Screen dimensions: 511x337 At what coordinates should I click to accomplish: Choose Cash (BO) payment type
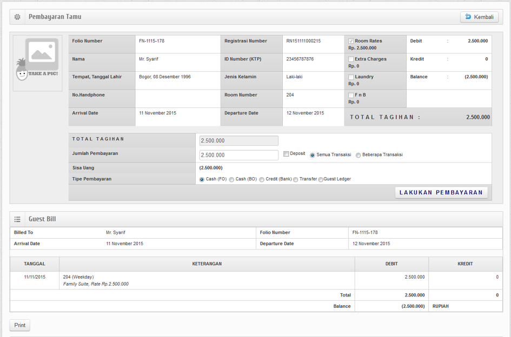[x=231, y=179]
